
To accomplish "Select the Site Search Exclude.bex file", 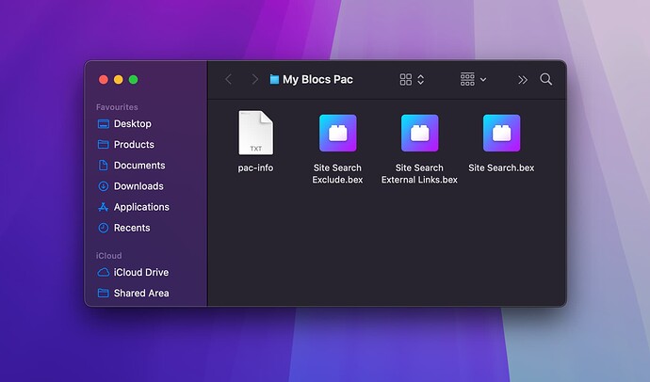I will (337, 134).
